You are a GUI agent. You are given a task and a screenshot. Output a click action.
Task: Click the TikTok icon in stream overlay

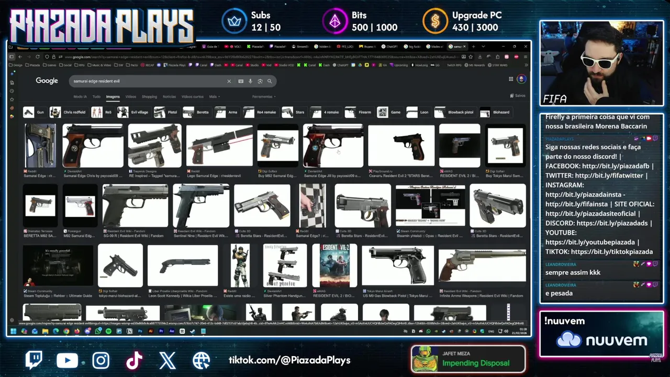coord(134,360)
